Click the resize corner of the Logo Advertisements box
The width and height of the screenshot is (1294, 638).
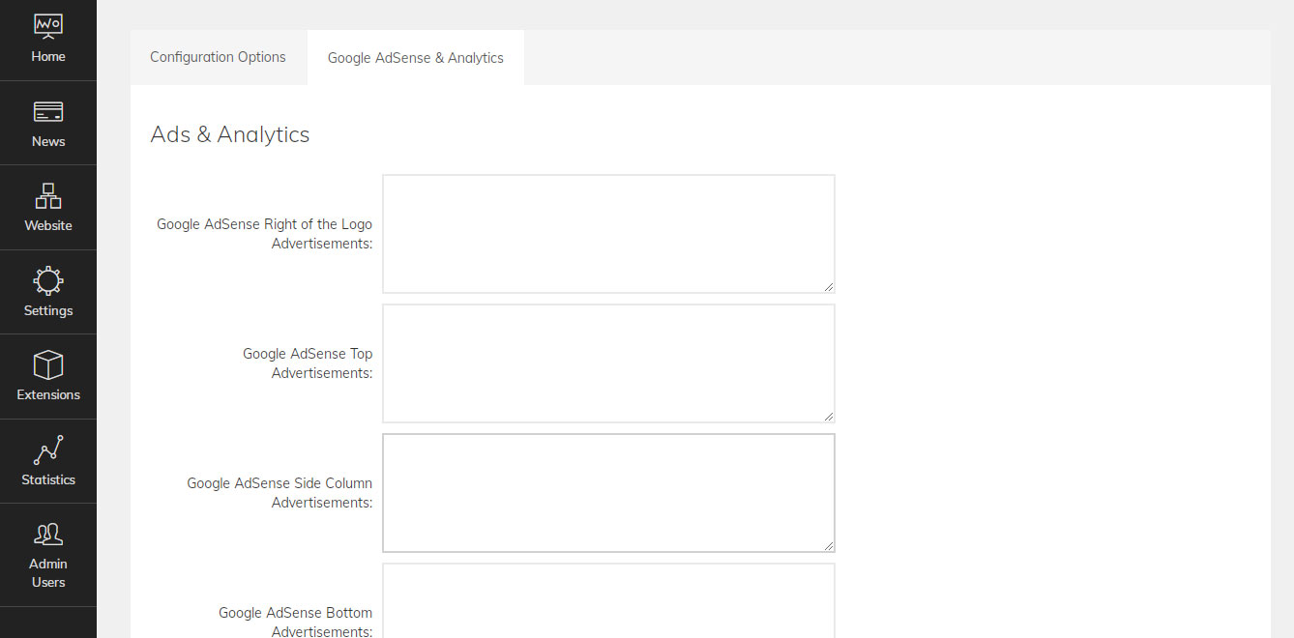[829, 287]
